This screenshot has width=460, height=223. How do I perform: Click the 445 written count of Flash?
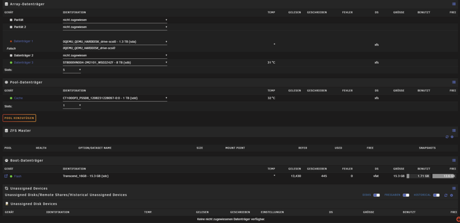coord(324,176)
